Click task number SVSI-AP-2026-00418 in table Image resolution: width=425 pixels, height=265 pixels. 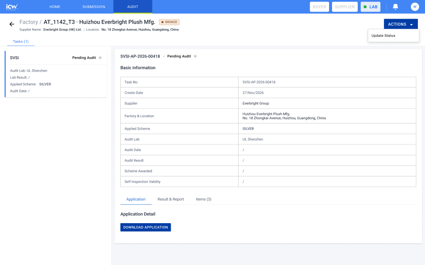[259, 82]
